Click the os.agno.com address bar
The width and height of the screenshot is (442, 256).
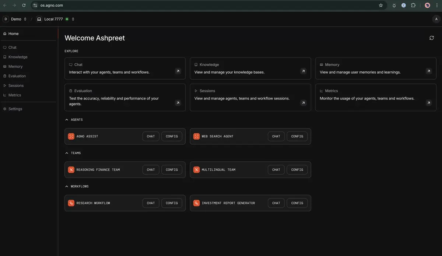pyautogui.click(x=209, y=5)
